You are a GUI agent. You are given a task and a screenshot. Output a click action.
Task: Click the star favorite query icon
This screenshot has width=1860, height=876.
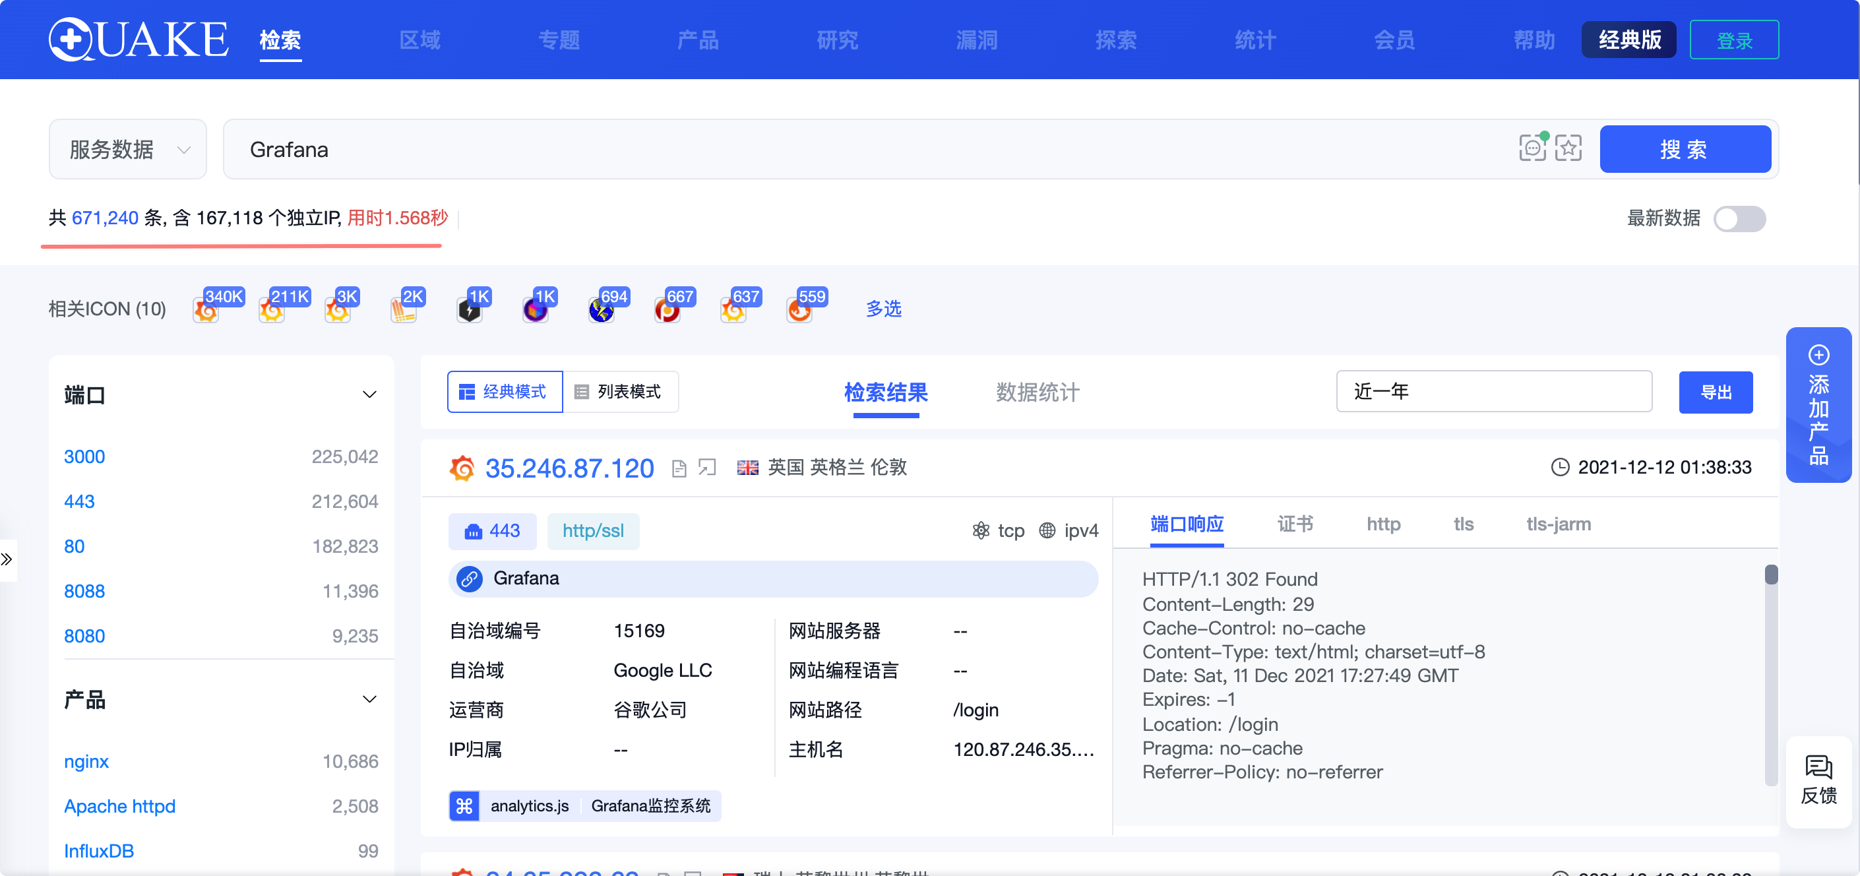click(x=1568, y=148)
